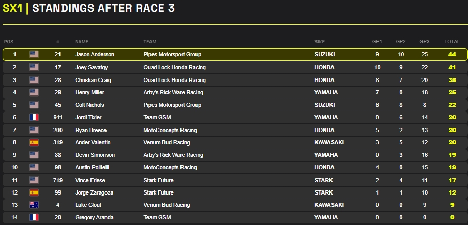
Task: Click the French flag in Gregory Aranda's row
Action: point(34,217)
